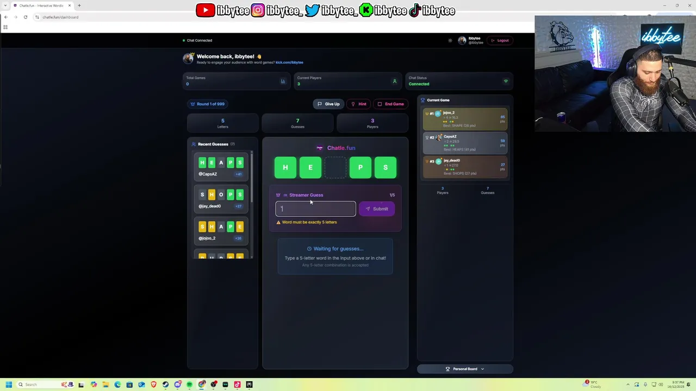Open Outlook from the taskbar
The width and height of the screenshot is (696, 391).
[x=141, y=384]
